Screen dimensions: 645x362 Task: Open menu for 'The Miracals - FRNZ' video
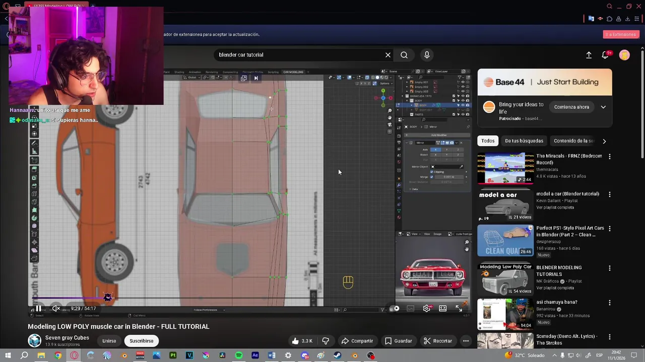[610, 157]
